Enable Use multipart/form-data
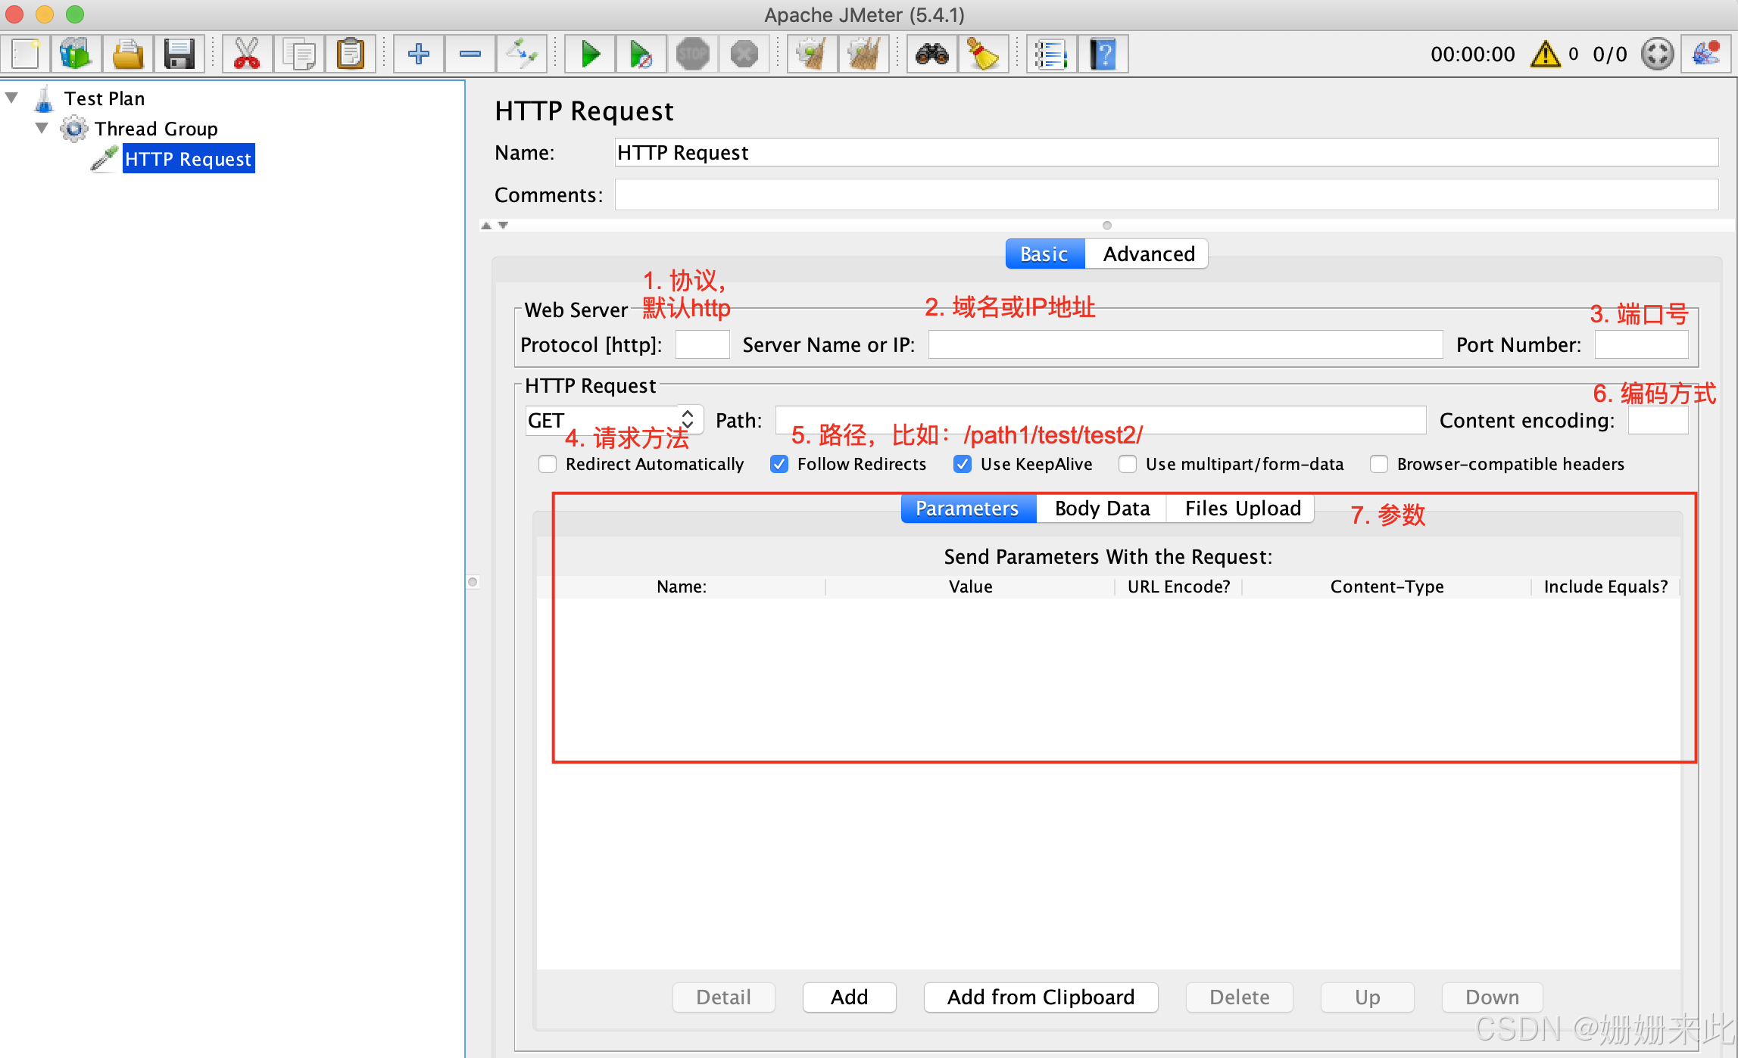The image size is (1738, 1058). tap(1128, 464)
